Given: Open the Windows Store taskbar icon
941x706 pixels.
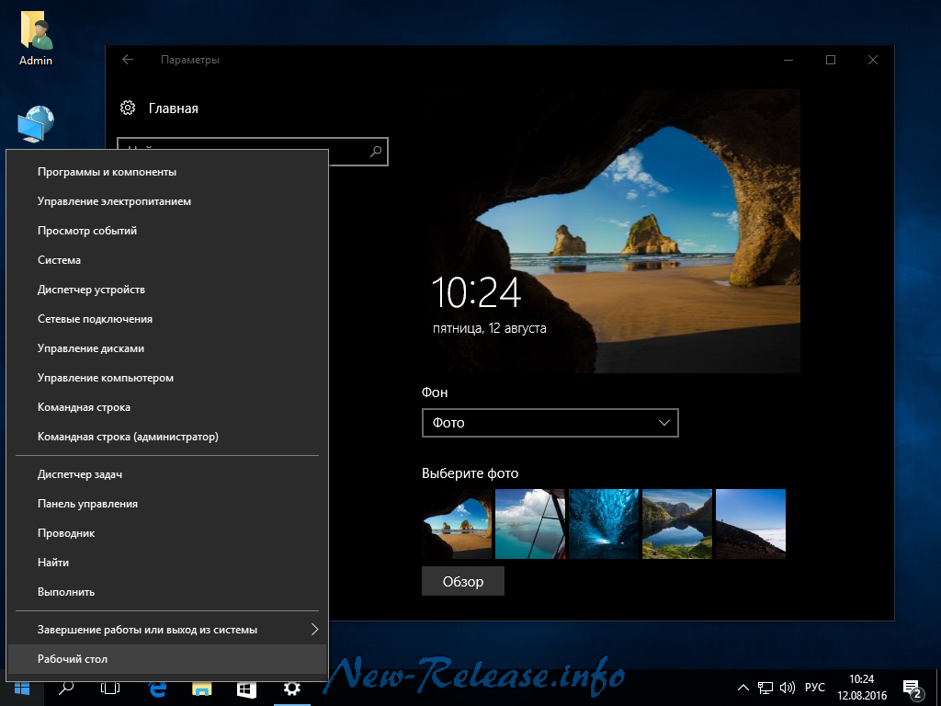Looking at the screenshot, I should [246, 688].
